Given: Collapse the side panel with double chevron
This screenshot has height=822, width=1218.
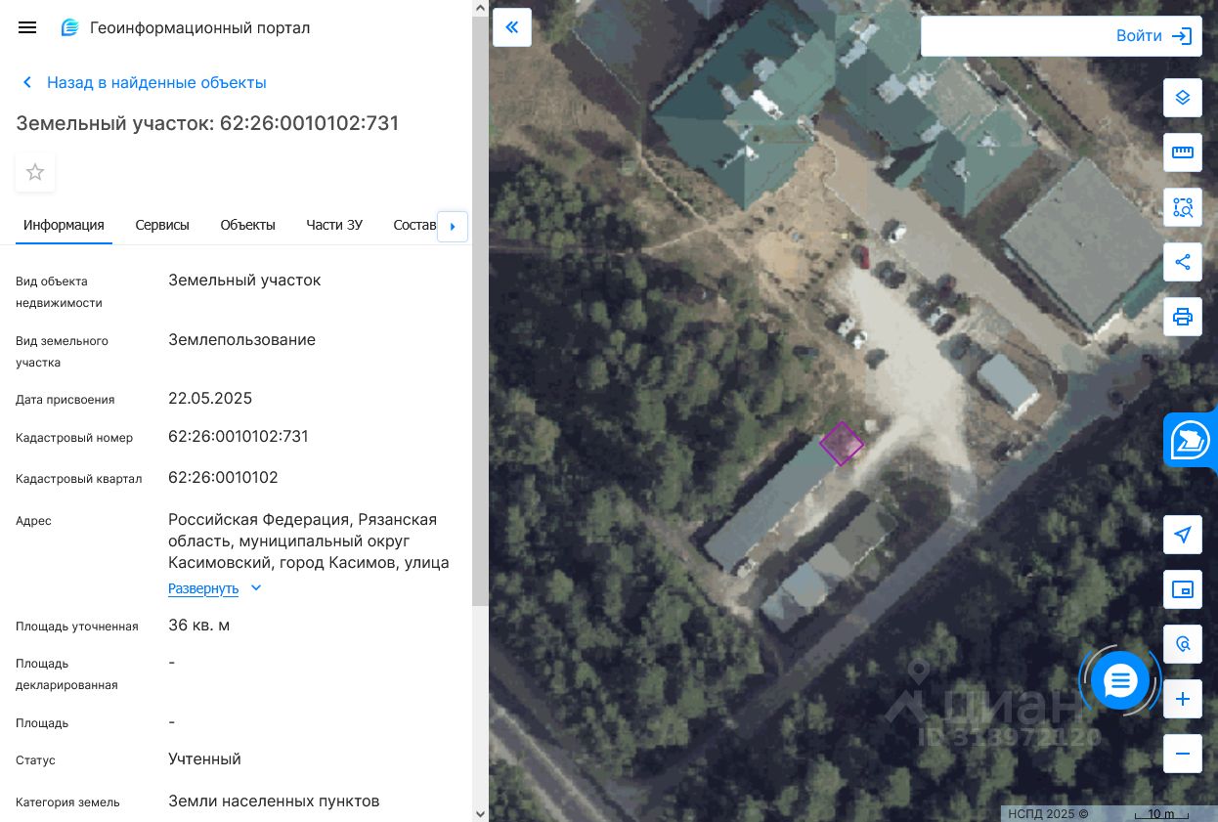Looking at the screenshot, I should [512, 27].
